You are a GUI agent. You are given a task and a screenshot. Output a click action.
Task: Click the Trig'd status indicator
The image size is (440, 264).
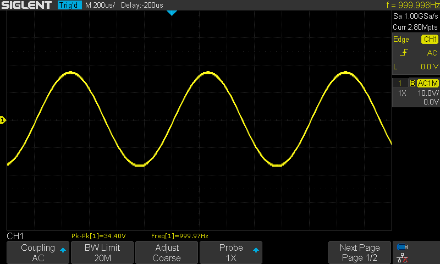69,5
